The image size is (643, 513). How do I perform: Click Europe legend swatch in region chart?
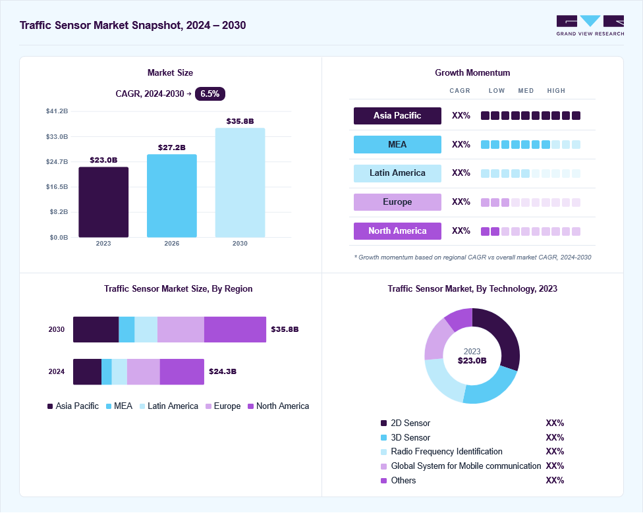[x=208, y=406]
